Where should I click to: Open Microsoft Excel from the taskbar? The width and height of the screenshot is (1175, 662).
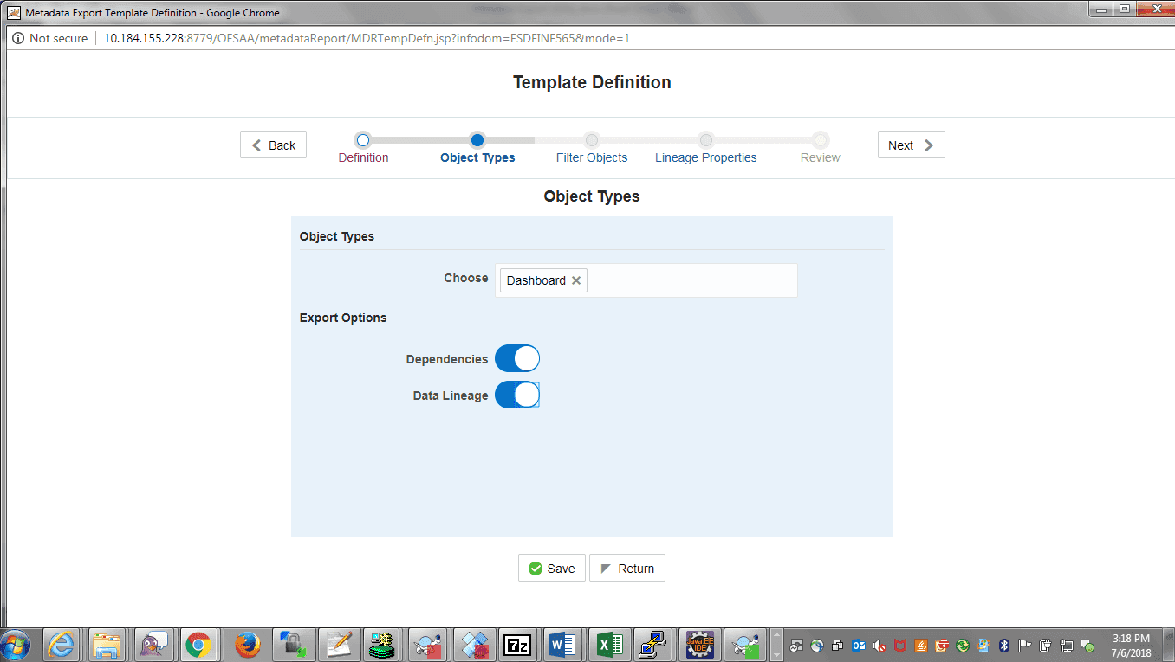click(x=608, y=644)
